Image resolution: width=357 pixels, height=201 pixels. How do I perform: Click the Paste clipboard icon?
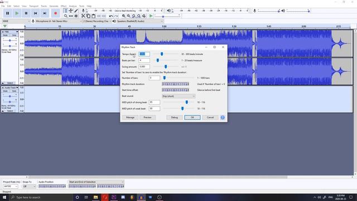point(93,16)
